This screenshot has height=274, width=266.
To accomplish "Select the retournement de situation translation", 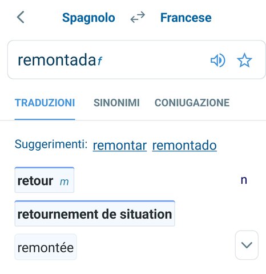I will click(95, 213).
